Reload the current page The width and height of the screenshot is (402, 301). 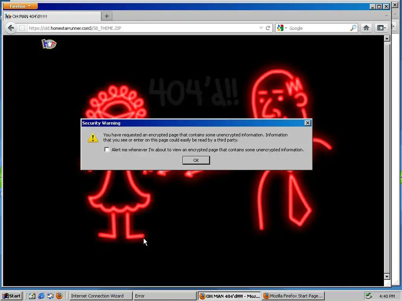pos(268,28)
